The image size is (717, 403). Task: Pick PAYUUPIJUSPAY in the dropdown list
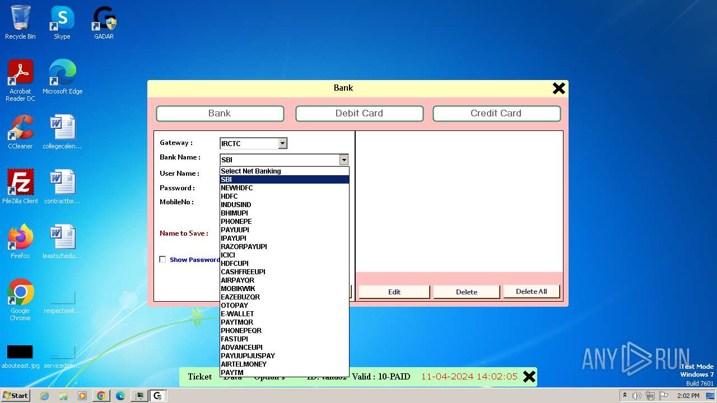(285, 356)
